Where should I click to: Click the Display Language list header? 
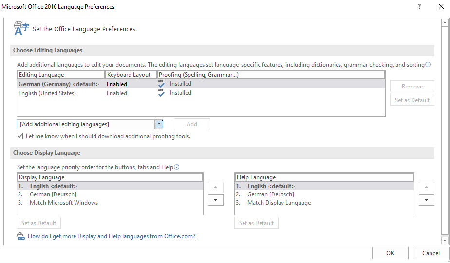click(110, 177)
